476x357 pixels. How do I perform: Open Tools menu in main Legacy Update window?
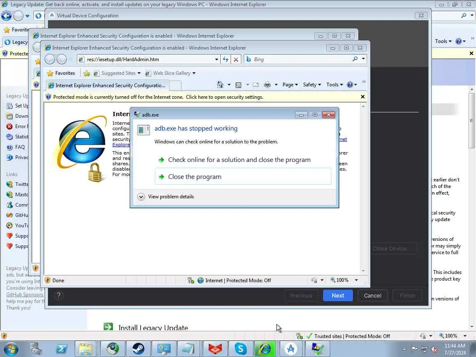pos(443,41)
